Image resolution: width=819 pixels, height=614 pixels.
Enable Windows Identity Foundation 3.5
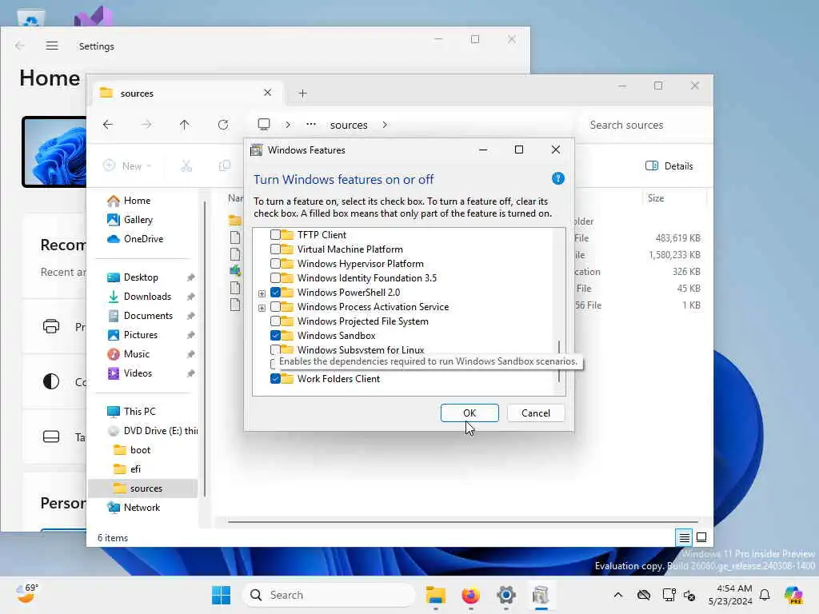coord(275,277)
